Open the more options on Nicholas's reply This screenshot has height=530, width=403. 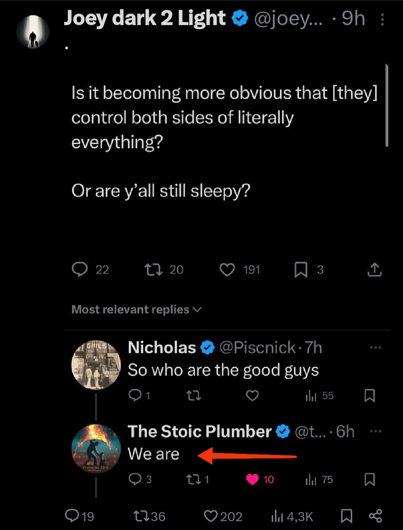[375, 348]
